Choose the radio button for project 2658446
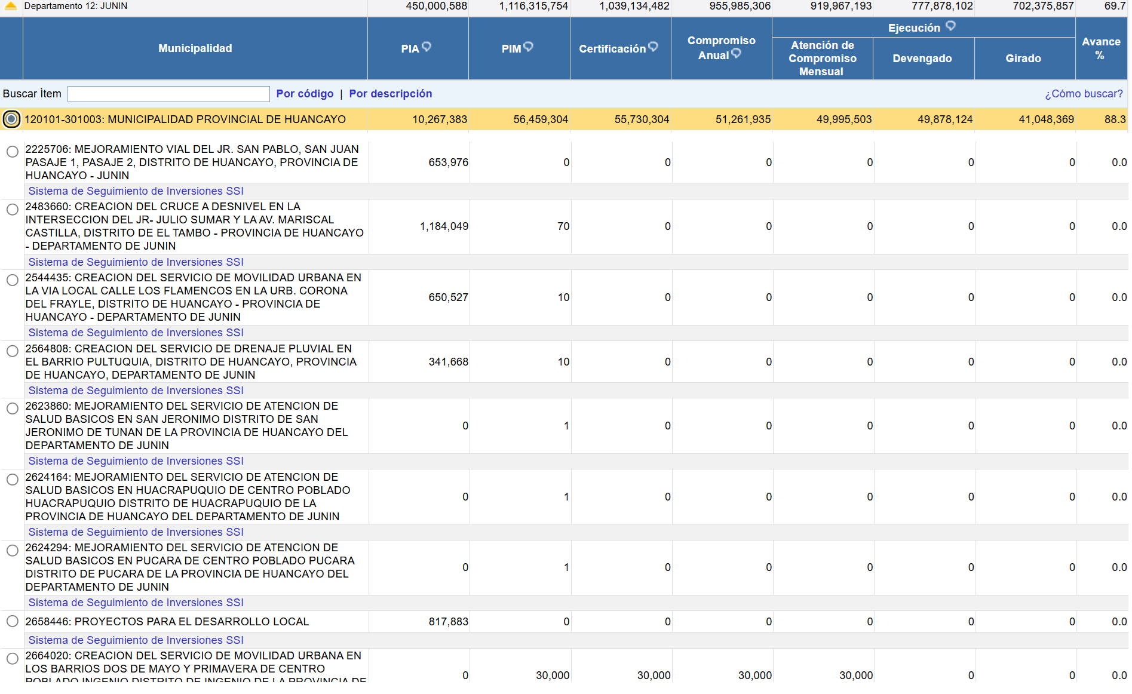This screenshot has width=1132, height=694. point(13,621)
